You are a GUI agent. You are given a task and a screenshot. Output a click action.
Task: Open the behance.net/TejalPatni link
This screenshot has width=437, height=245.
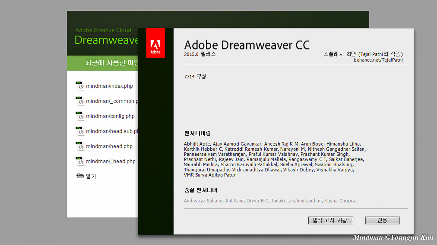click(x=378, y=60)
